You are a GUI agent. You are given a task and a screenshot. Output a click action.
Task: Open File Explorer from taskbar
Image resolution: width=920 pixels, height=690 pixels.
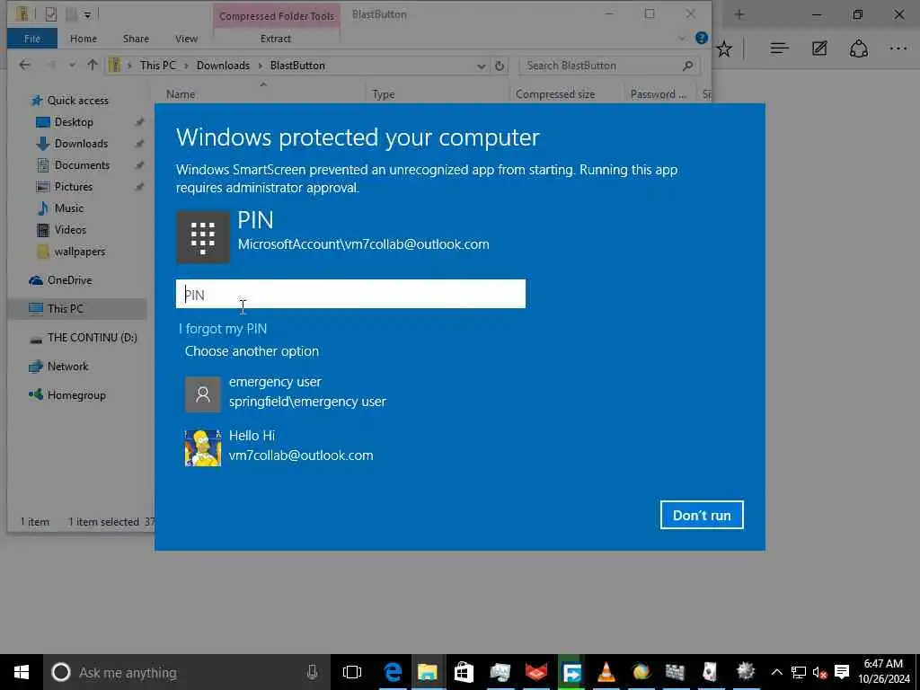click(428, 672)
